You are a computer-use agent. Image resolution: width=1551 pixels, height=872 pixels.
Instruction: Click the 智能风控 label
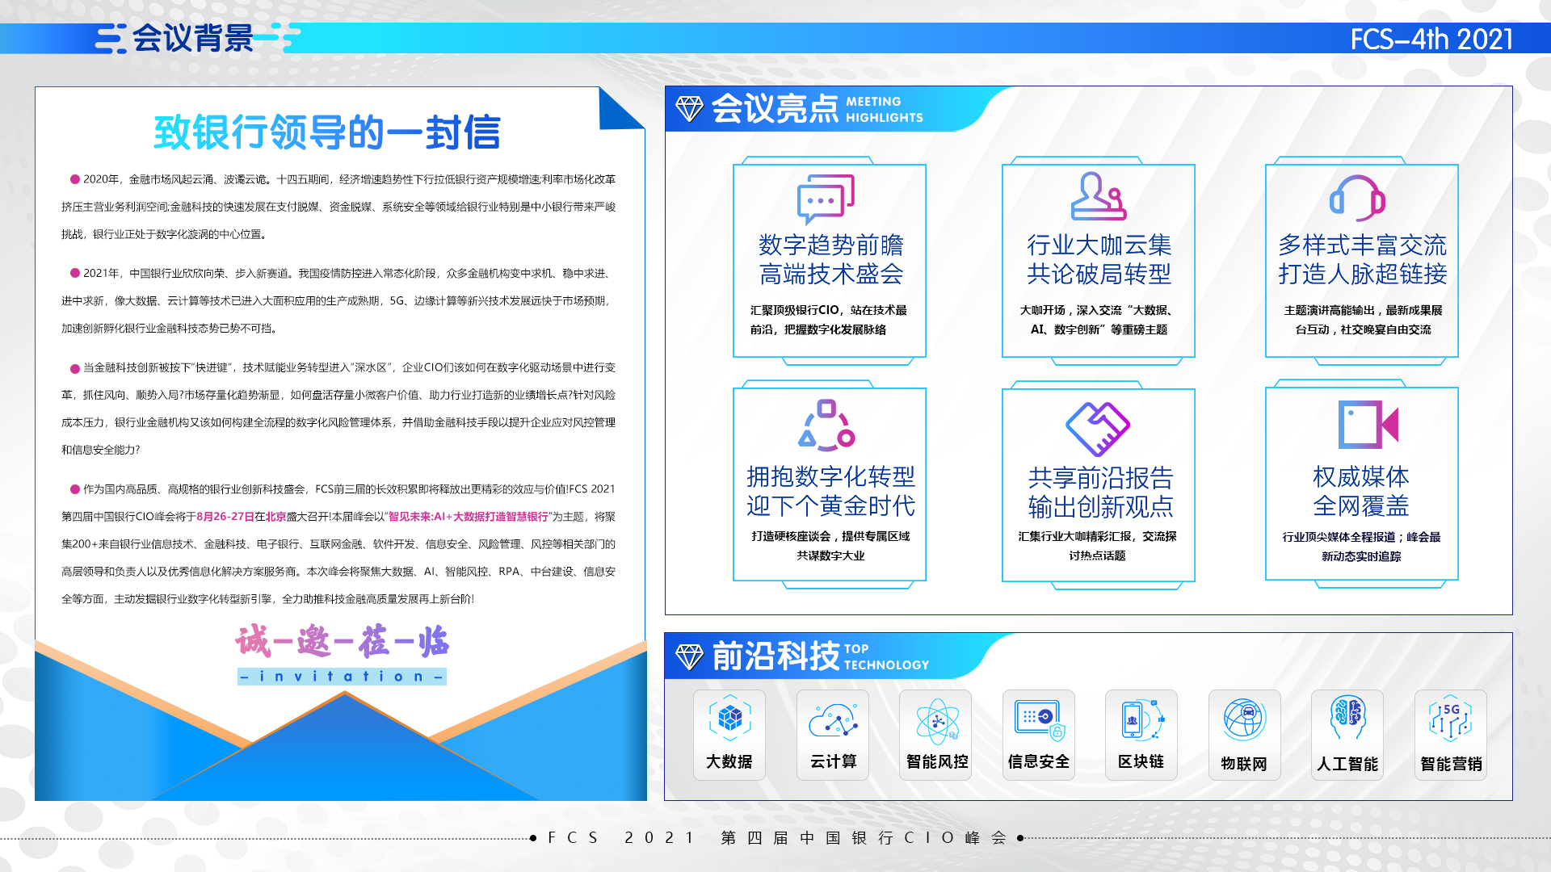tap(937, 761)
